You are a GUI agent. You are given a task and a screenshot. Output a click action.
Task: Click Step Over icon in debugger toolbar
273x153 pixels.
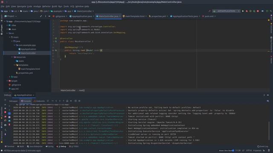click(52, 101)
